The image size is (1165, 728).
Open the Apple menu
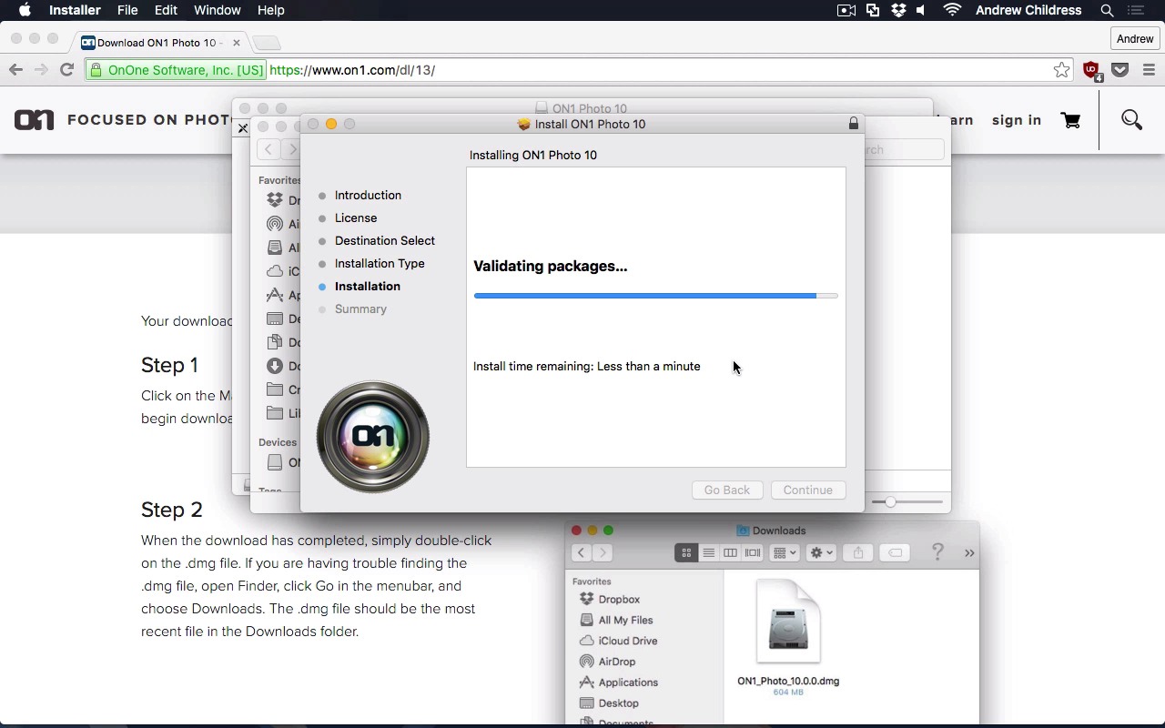25,10
